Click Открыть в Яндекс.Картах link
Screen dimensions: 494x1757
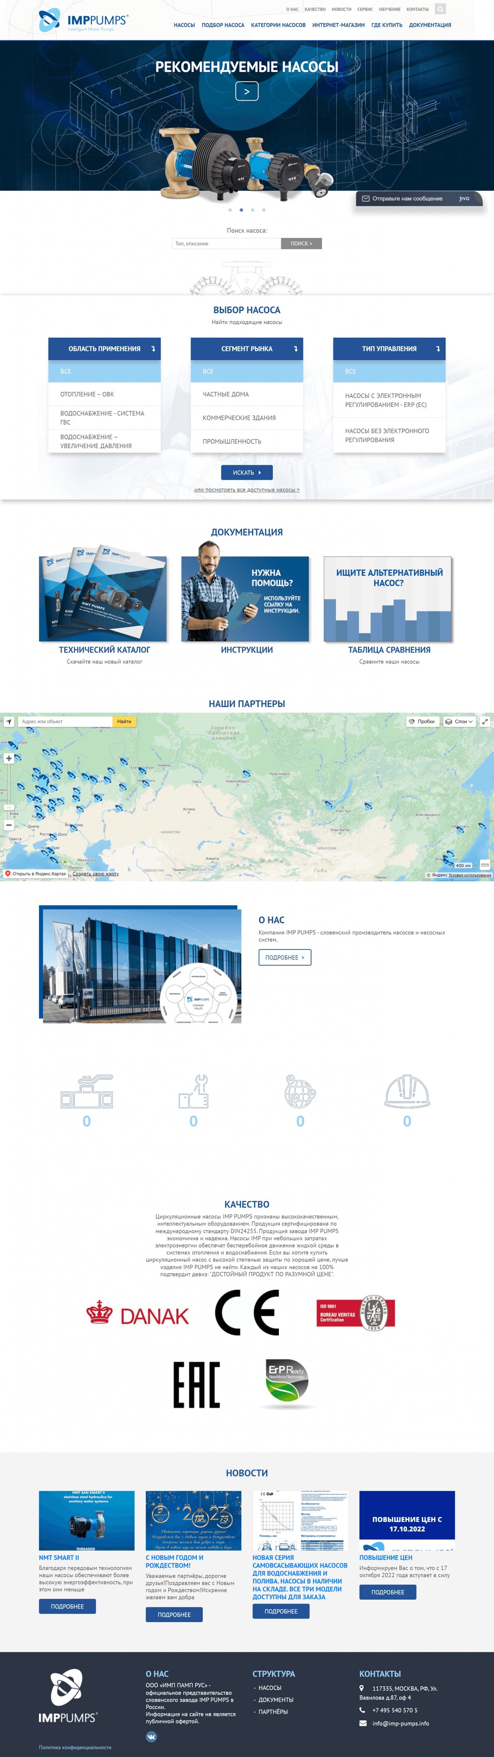pos(35,874)
